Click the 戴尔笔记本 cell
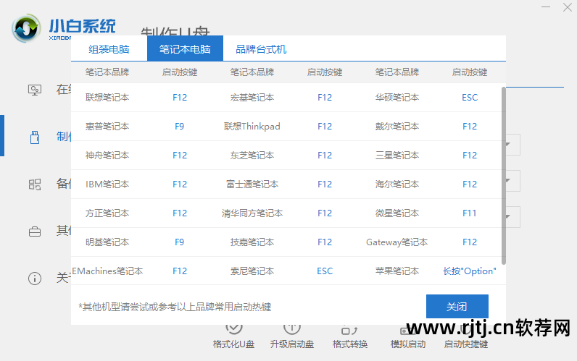Viewport: 577px width, 361px height. point(397,127)
